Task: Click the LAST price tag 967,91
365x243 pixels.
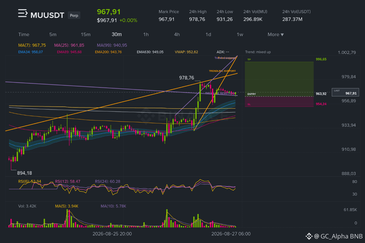Action: pyautogui.click(x=345, y=92)
